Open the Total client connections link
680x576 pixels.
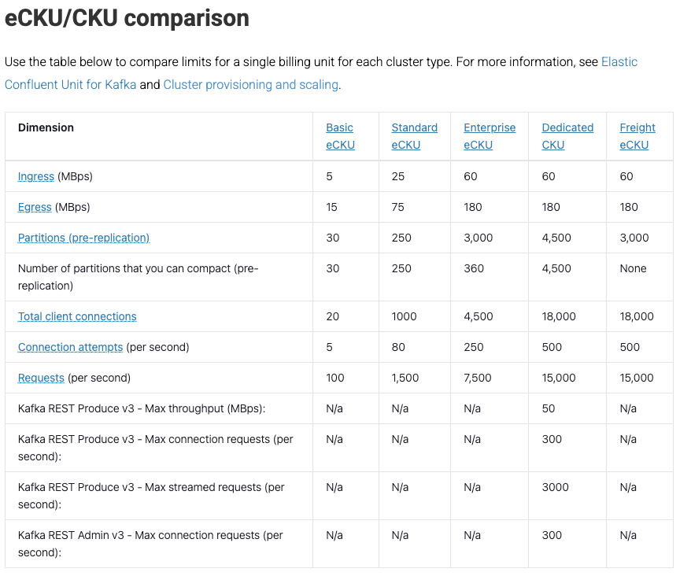[x=77, y=316]
